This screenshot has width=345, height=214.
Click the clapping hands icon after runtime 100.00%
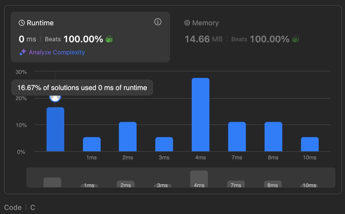tap(109, 39)
